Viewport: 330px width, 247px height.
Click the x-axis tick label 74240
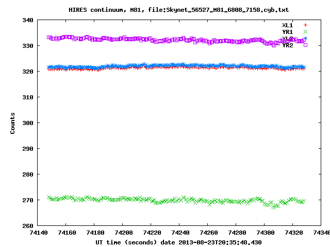pyautogui.click(x=180, y=233)
